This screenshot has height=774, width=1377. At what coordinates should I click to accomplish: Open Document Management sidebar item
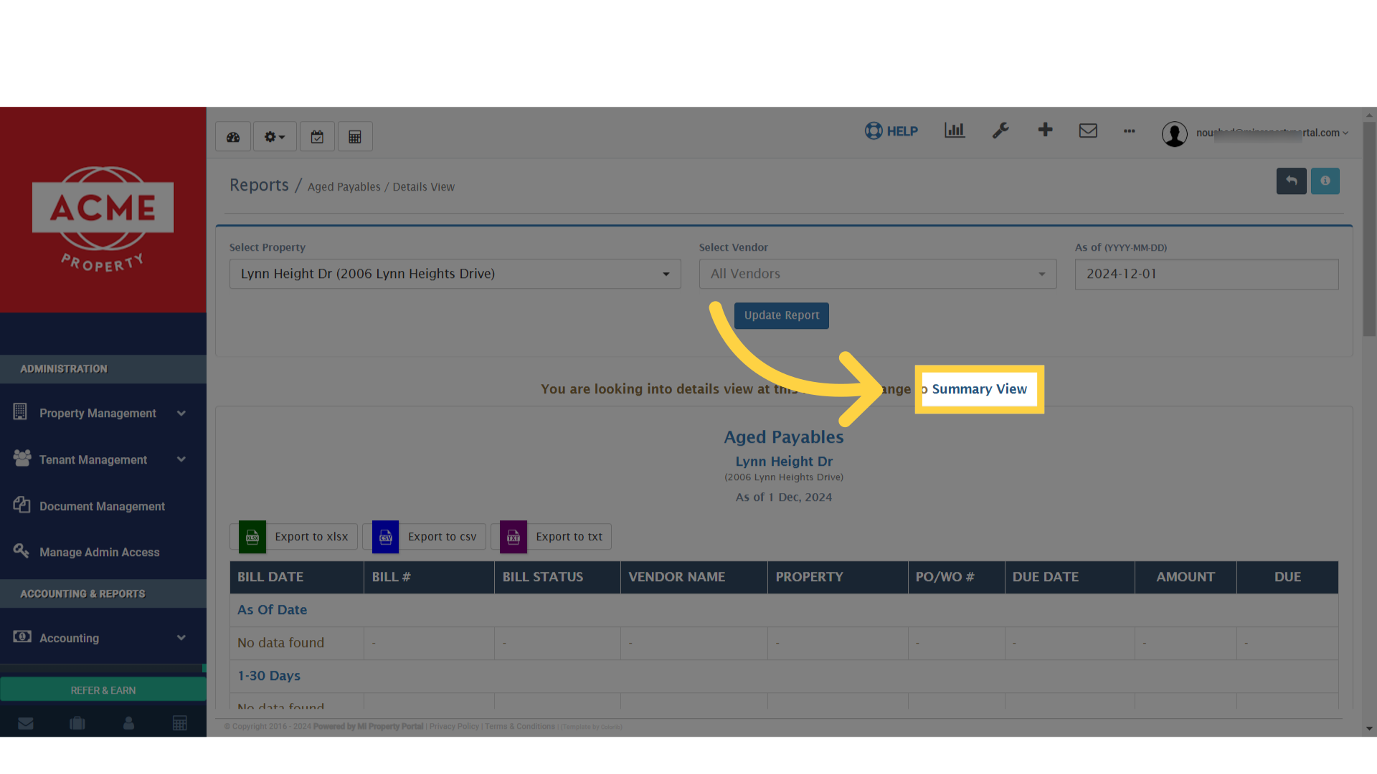(x=102, y=507)
